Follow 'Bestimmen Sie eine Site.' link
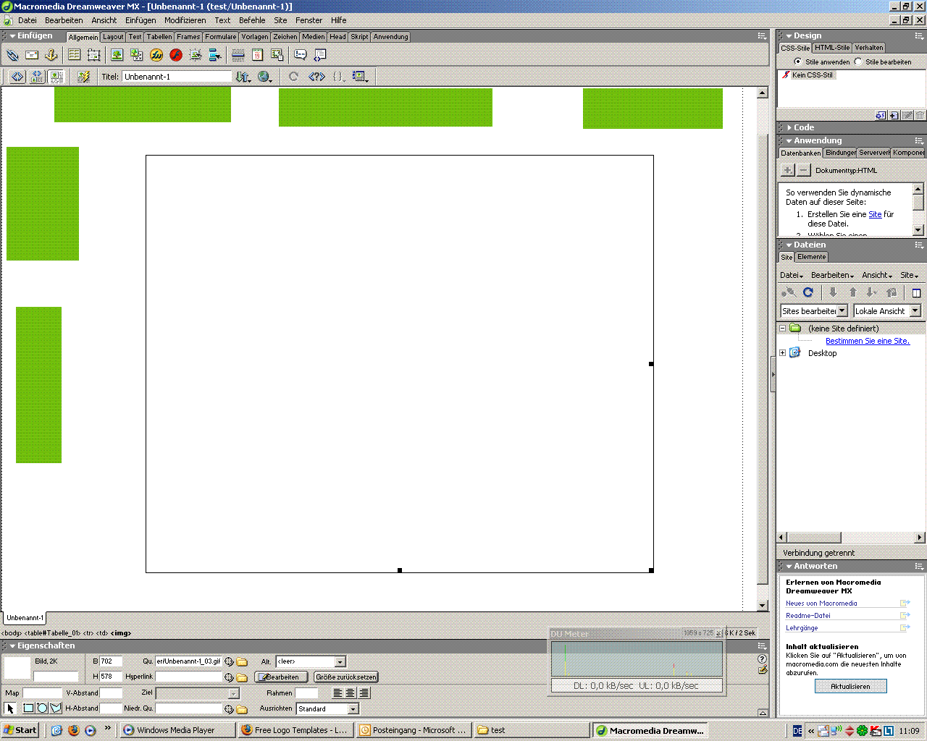927x741 pixels. 868,341
